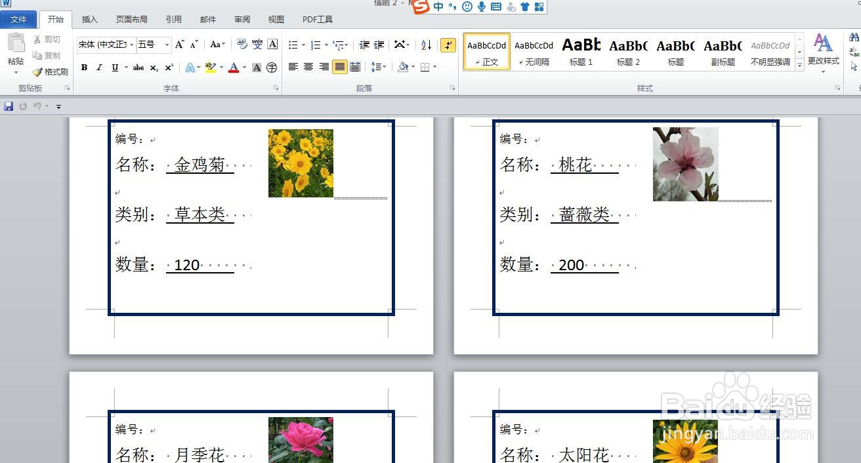
Task: Toggle Italic formatting
Action: 99,68
